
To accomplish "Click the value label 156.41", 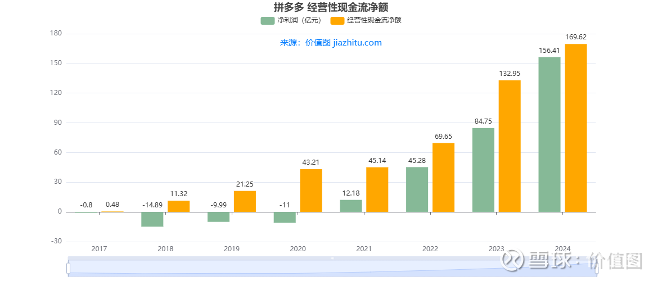I will pos(550,50).
